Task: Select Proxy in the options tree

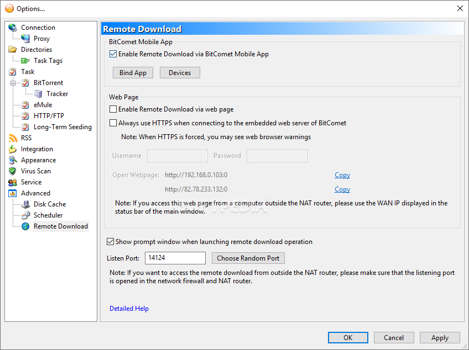Action: click(41, 39)
